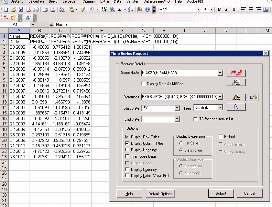
Task: Save the workbook with the floppy icon
Action: (x=21, y=9)
